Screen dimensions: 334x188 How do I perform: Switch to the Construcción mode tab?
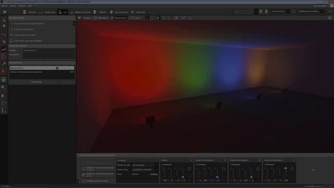click(x=47, y=12)
